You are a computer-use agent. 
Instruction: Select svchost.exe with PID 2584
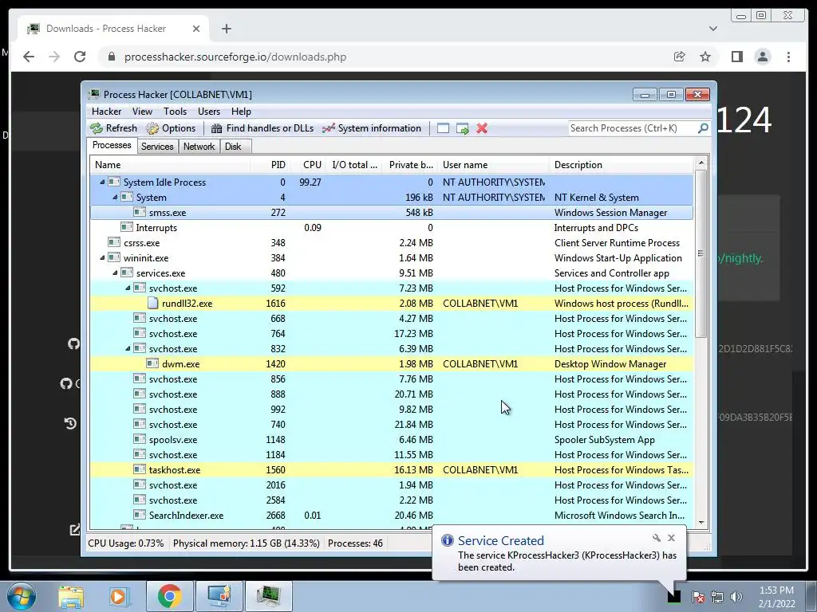(391, 500)
